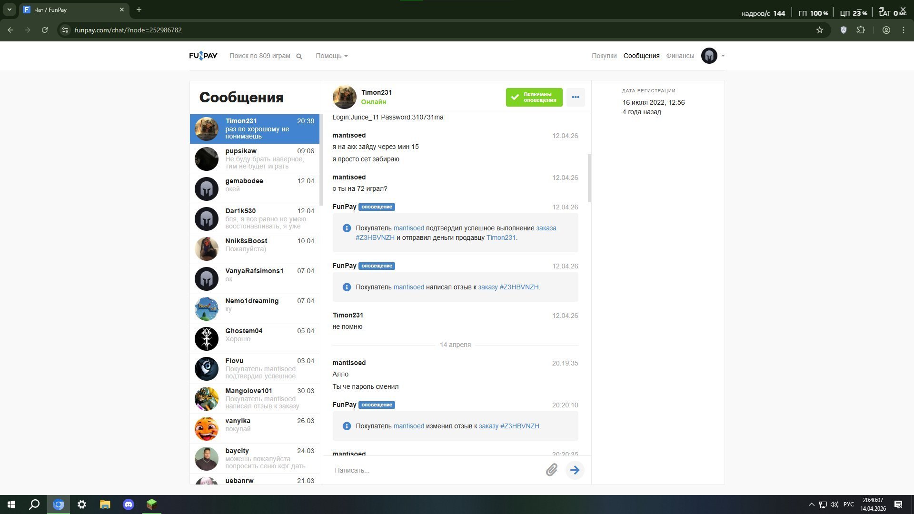The image size is (914, 514).
Task: Open the Финансы menu item
Action: [680, 56]
